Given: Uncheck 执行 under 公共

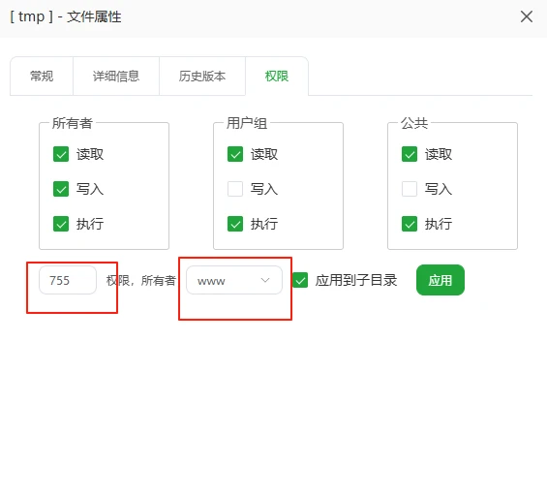Looking at the screenshot, I should [410, 224].
